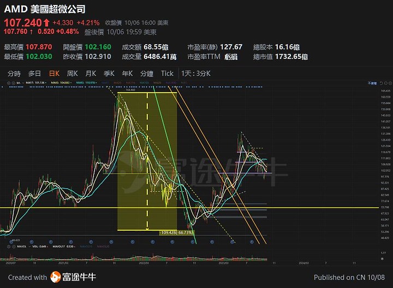
Task: Toggle the MAVOL17 volume average
Action: tap(63, 247)
